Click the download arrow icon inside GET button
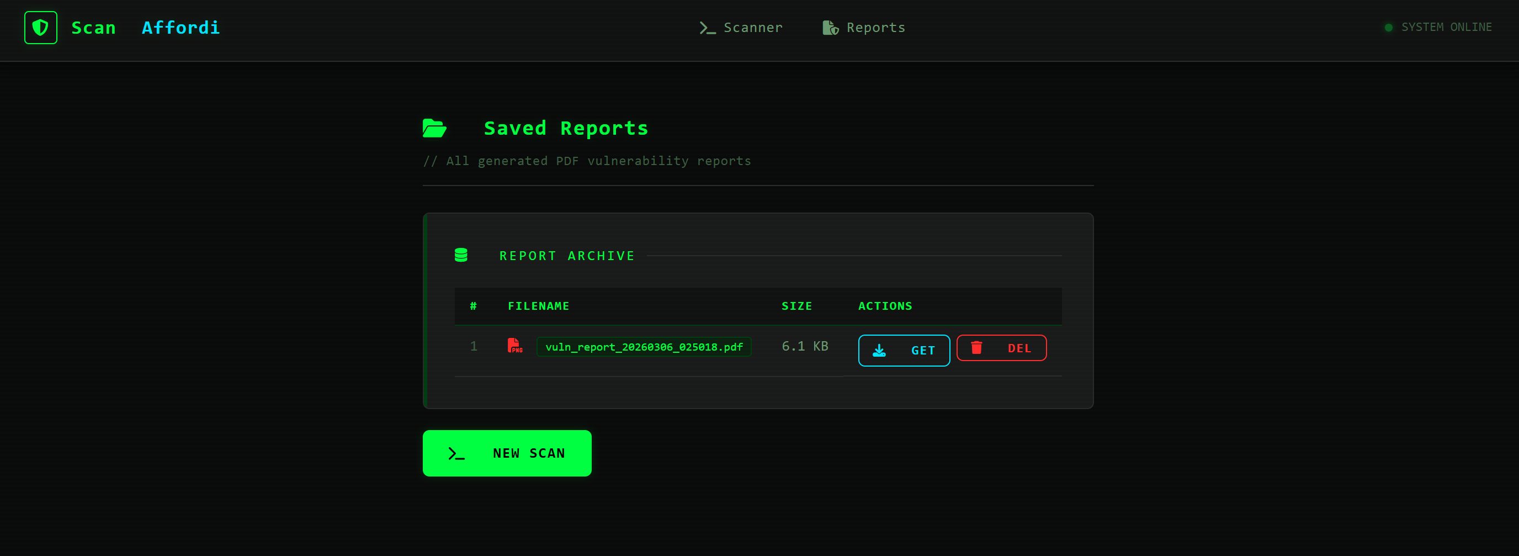This screenshot has width=1519, height=556. 880,350
